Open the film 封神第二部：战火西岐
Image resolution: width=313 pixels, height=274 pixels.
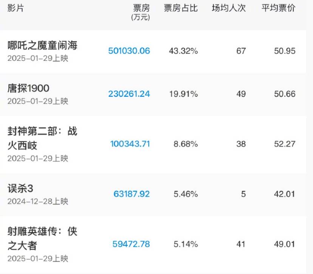pyautogui.click(x=42, y=138)
